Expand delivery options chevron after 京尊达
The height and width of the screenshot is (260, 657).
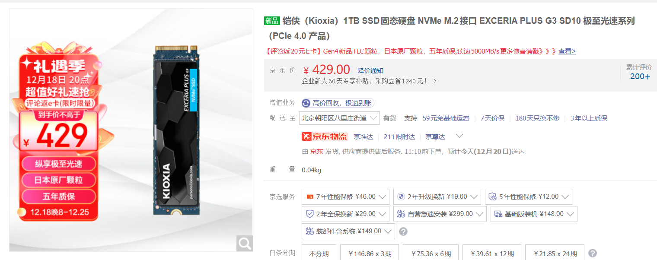click(459, 136)
